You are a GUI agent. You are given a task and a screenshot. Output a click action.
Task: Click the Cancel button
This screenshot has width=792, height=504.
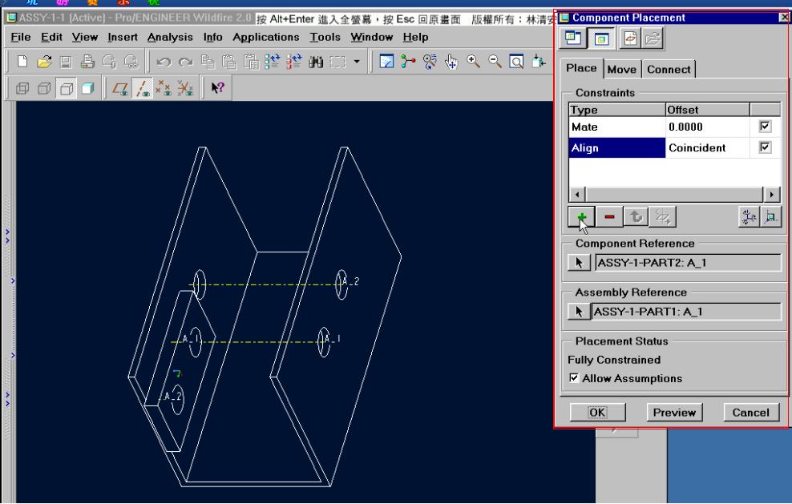[x=751, y=412]
